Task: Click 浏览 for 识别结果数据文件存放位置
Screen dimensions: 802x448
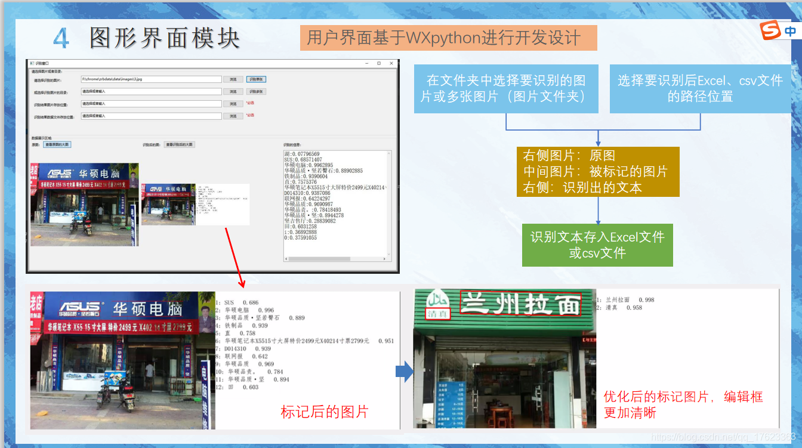Action: [233, 116]
